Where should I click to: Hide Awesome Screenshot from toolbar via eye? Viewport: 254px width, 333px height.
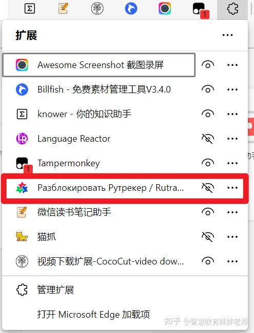click(208, 65)
